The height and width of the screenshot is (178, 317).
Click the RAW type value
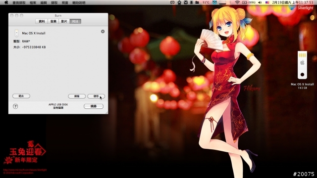26,42
